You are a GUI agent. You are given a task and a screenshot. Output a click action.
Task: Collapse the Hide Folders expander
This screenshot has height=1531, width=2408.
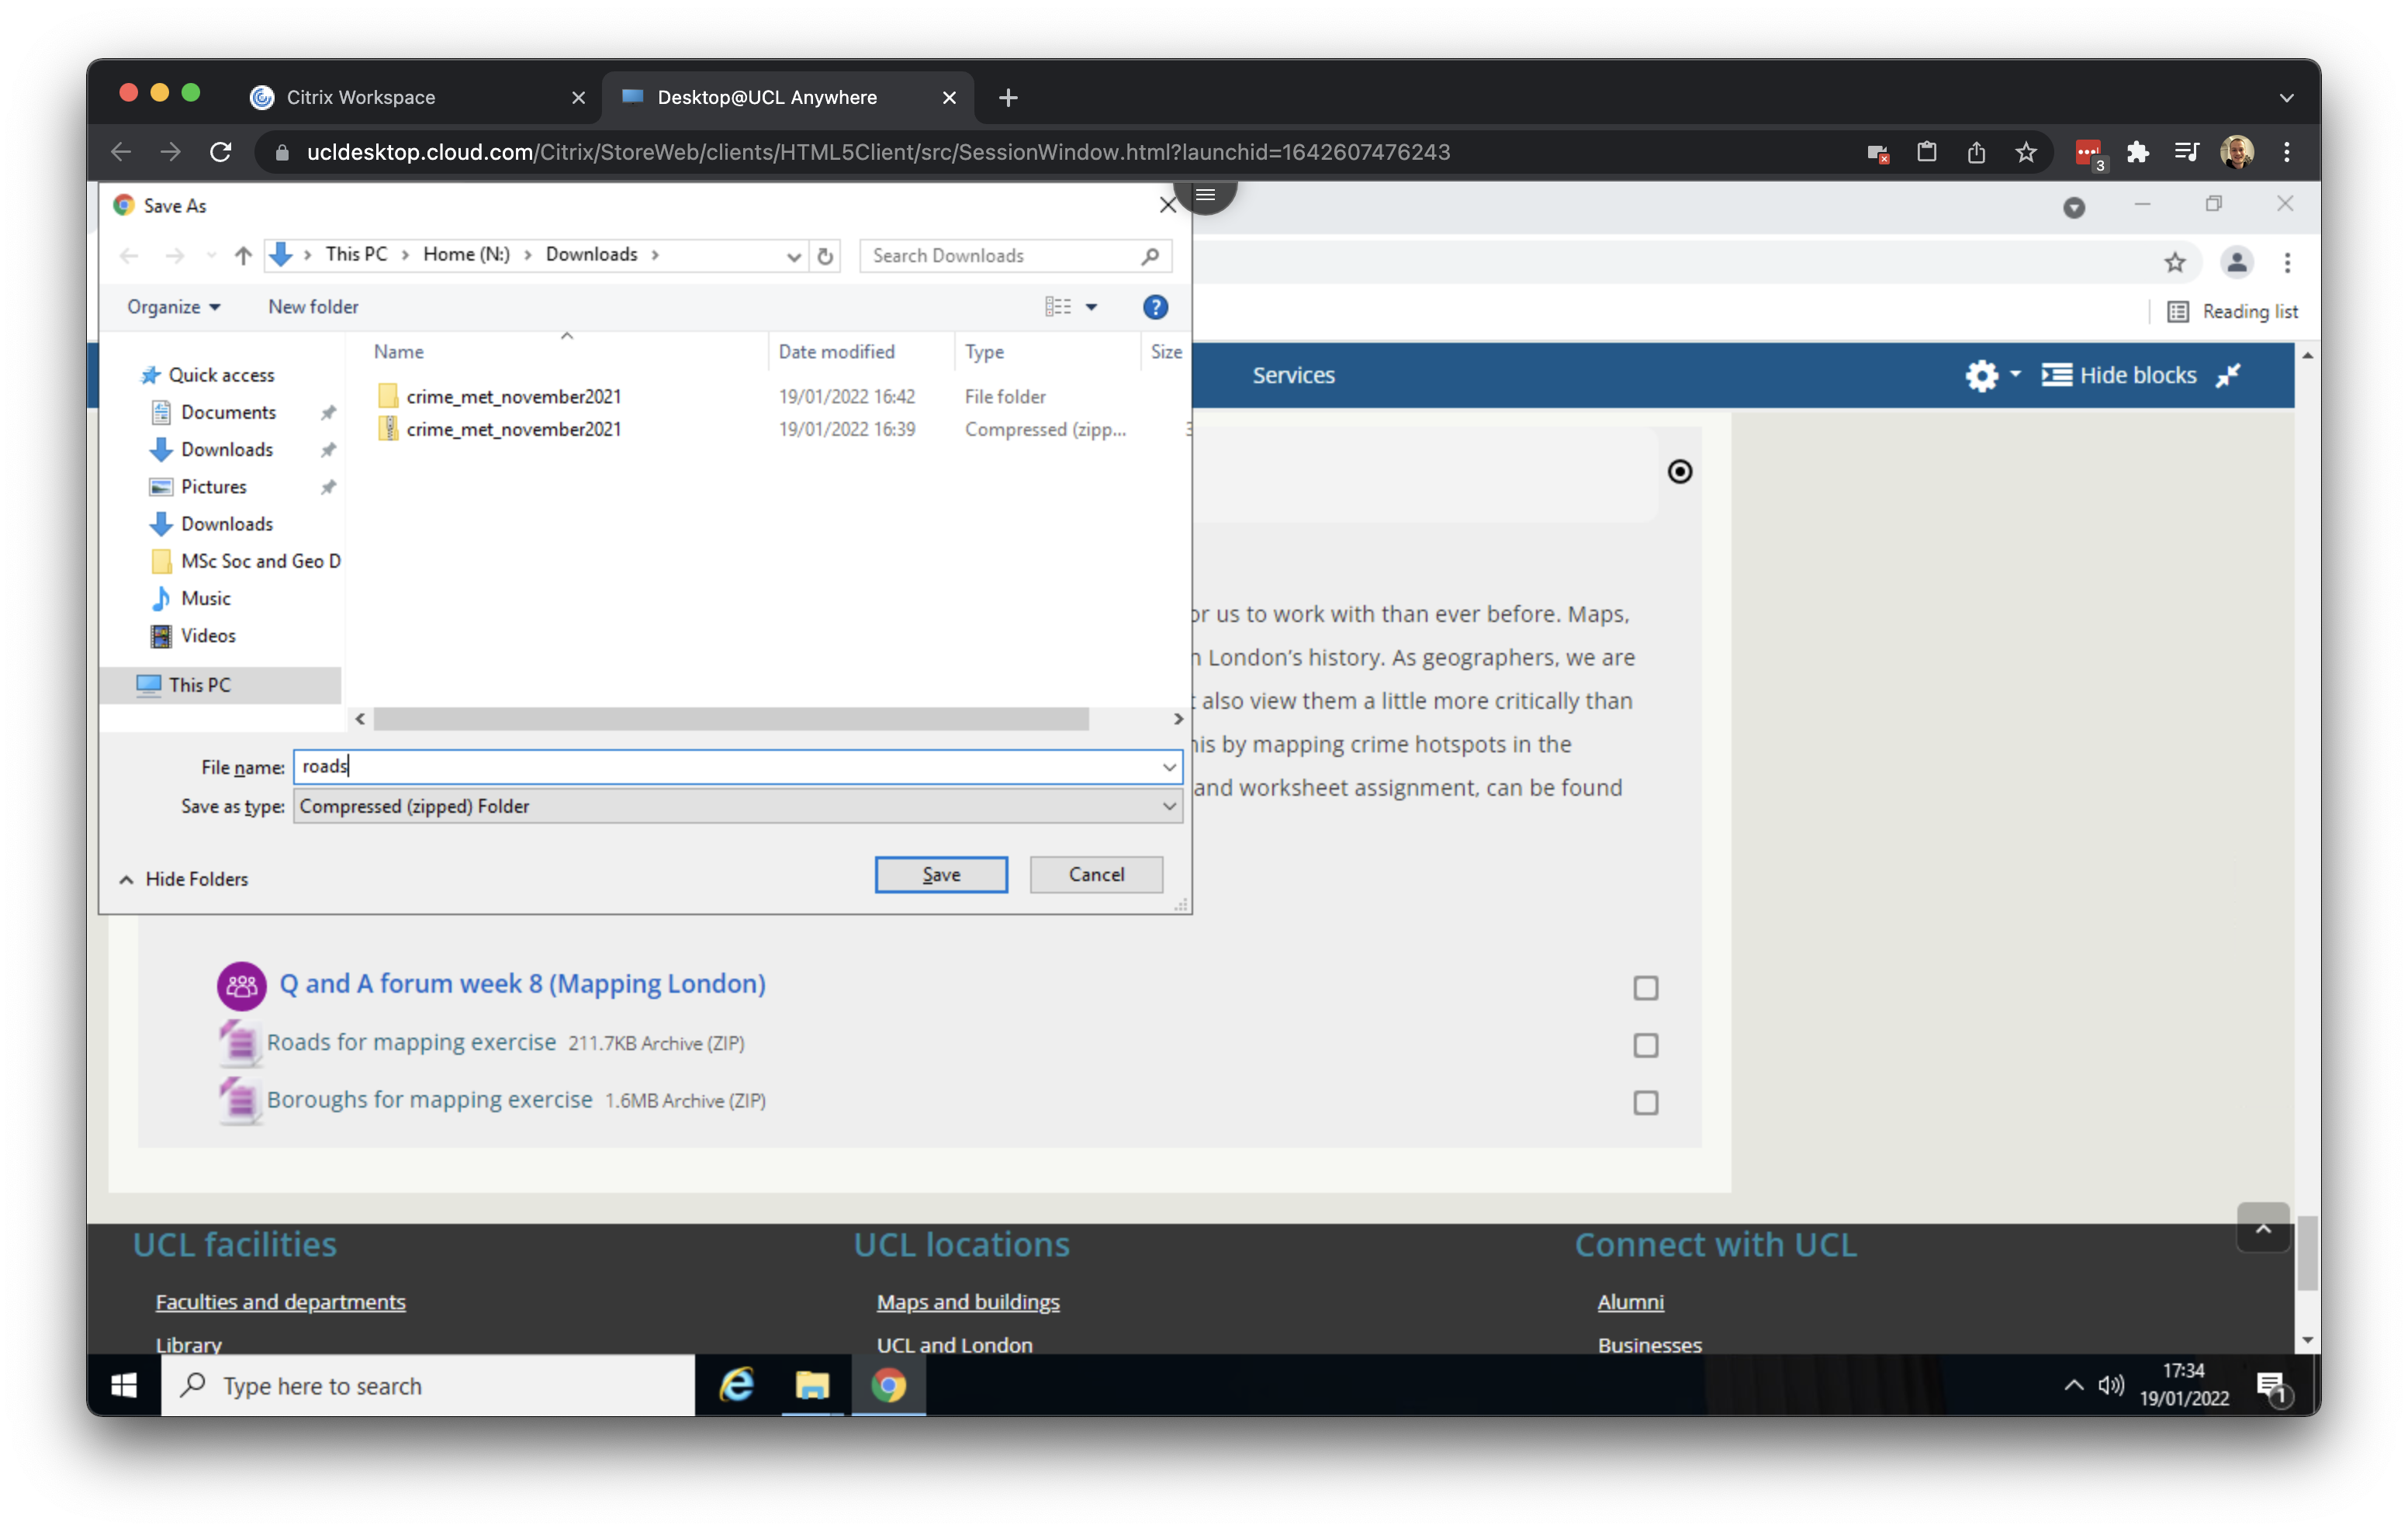184,879
